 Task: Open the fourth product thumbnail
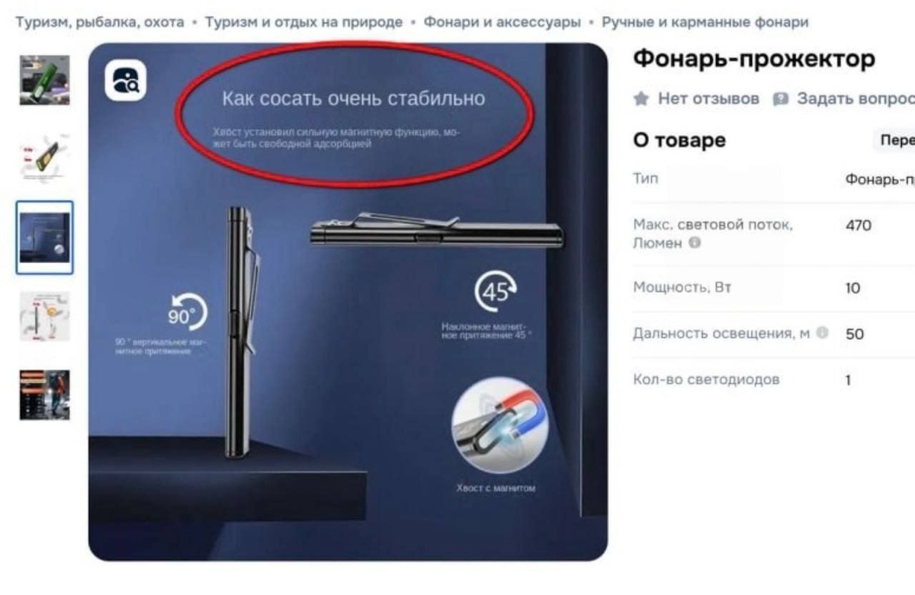(45, 316)
